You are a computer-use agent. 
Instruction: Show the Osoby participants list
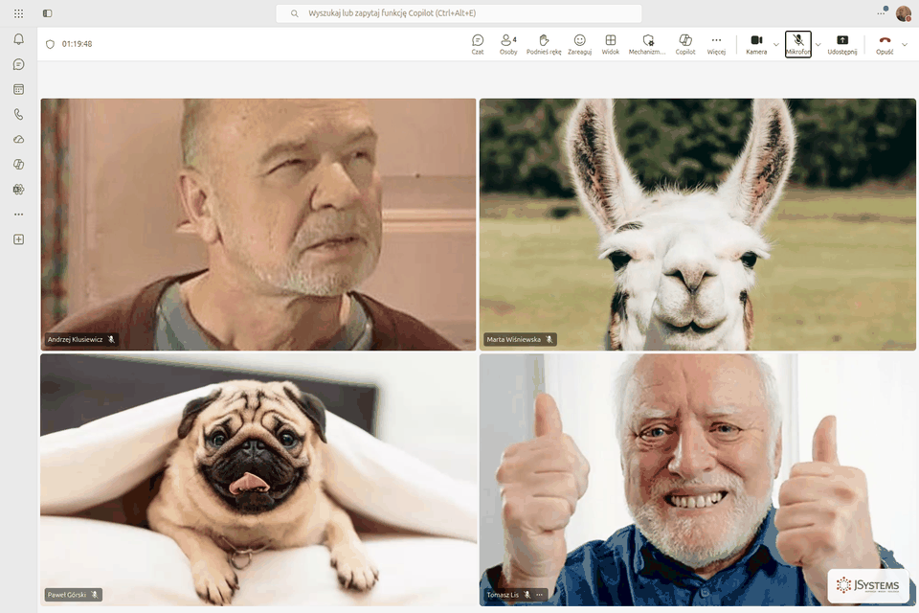click(x=508, y=44)
